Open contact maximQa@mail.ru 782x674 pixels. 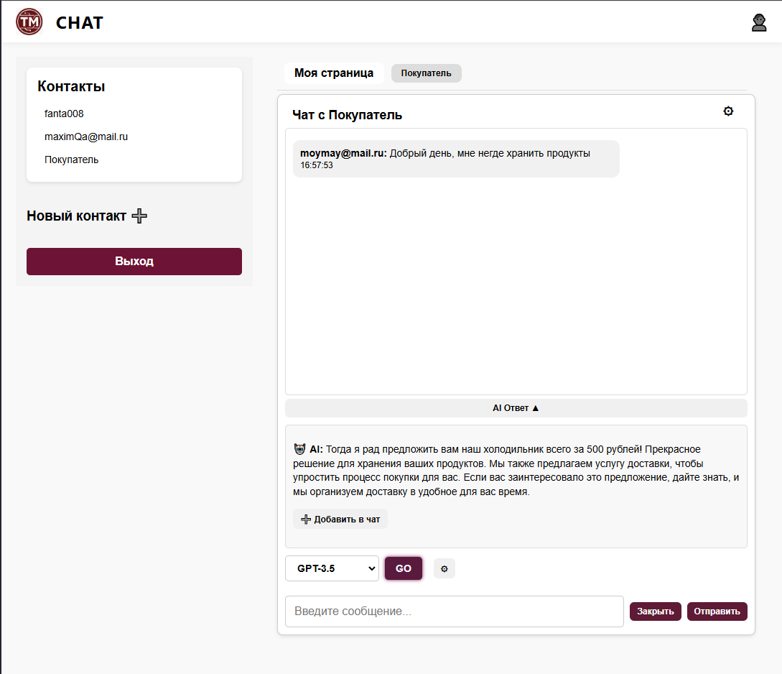86,137
